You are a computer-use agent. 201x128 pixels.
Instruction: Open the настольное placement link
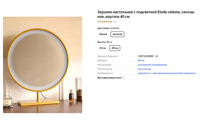point(145,69)
